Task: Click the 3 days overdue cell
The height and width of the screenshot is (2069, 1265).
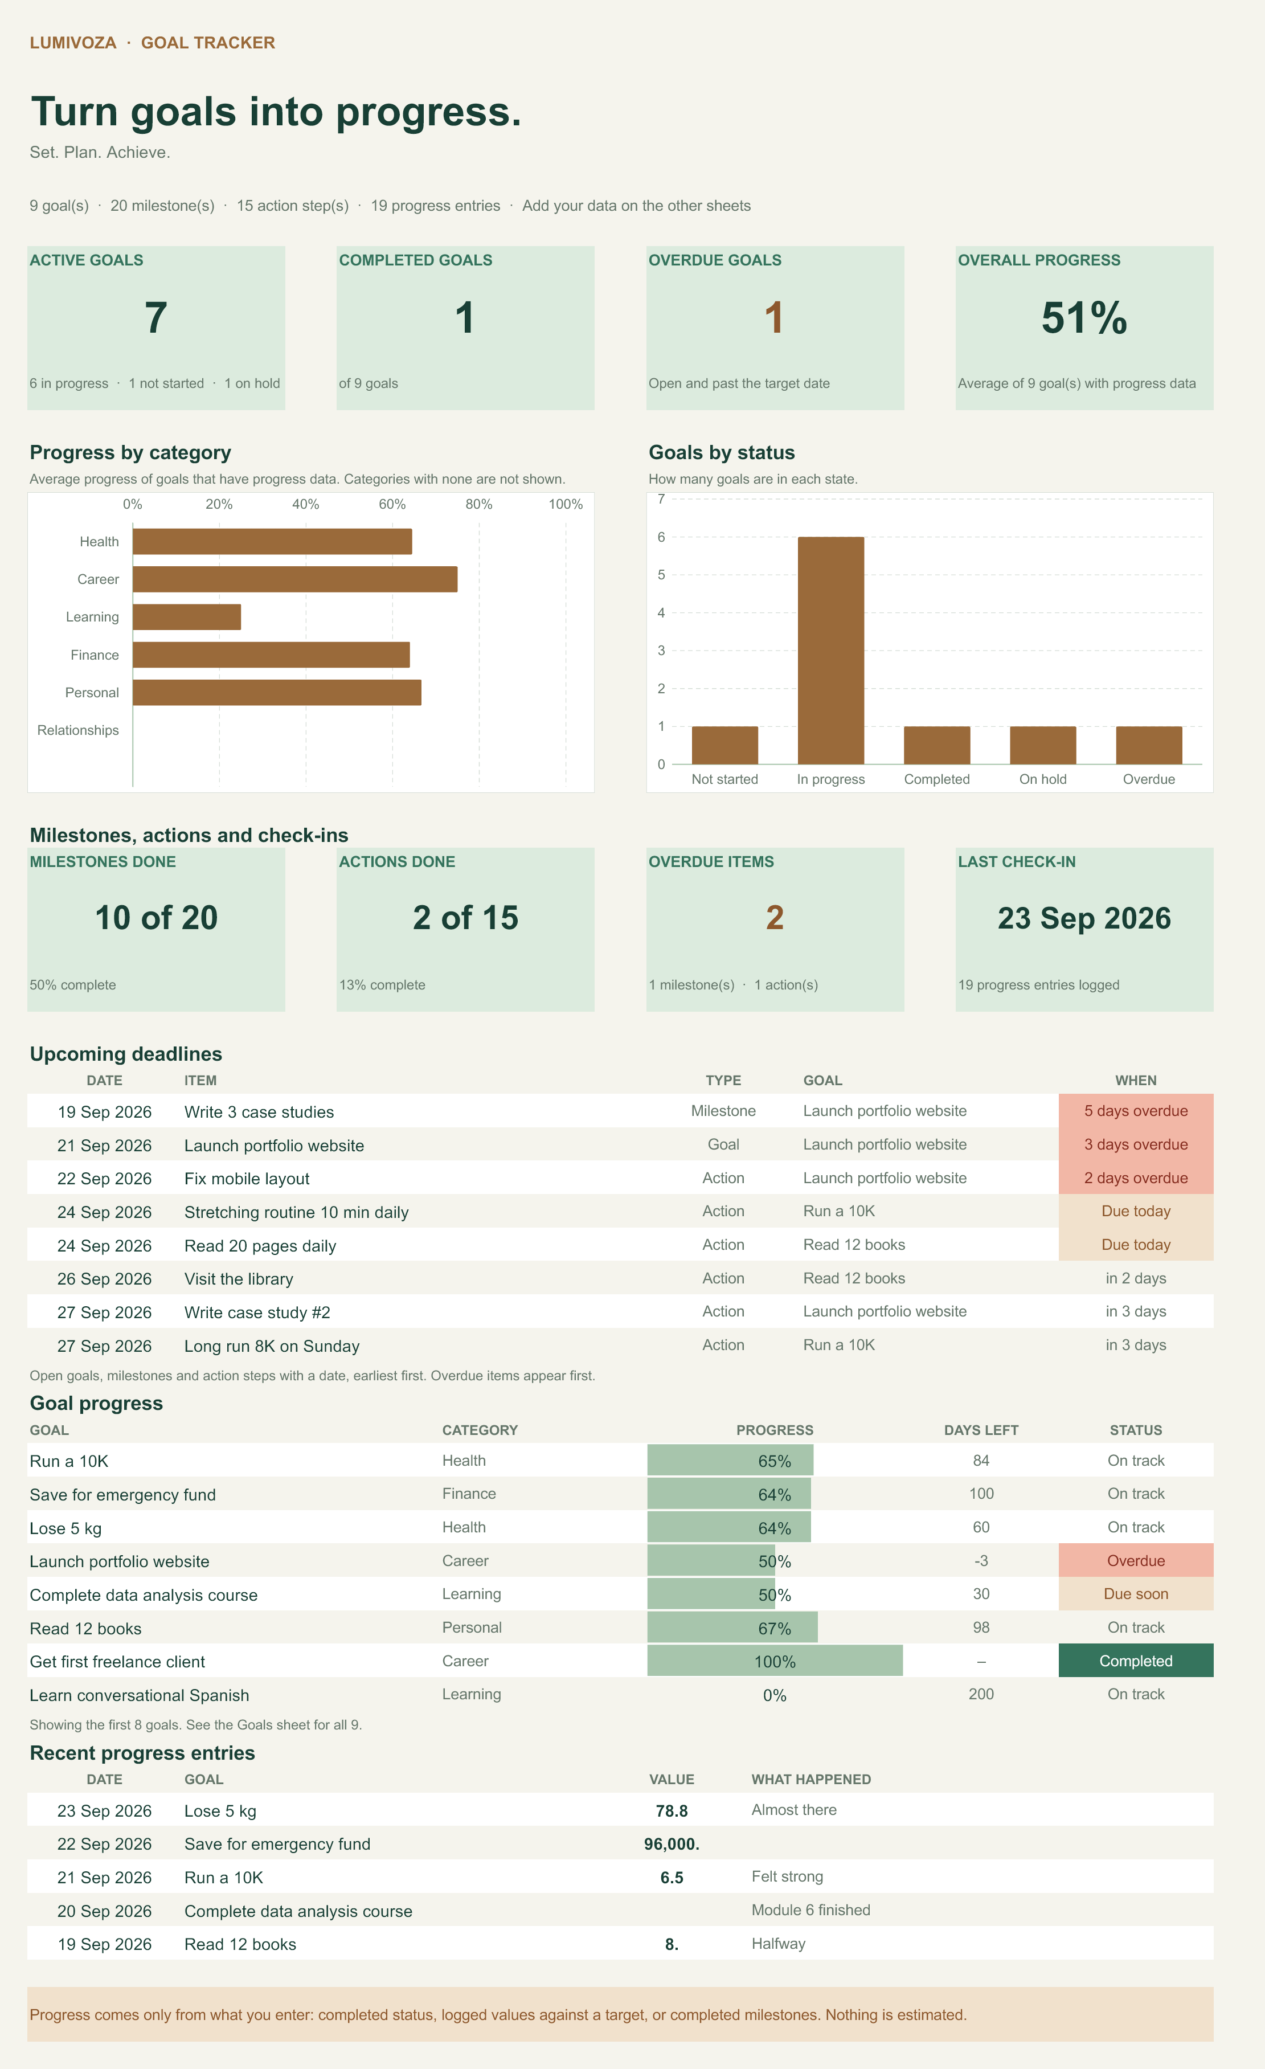Action: pyautogui.click(x=1136, y=1144)
